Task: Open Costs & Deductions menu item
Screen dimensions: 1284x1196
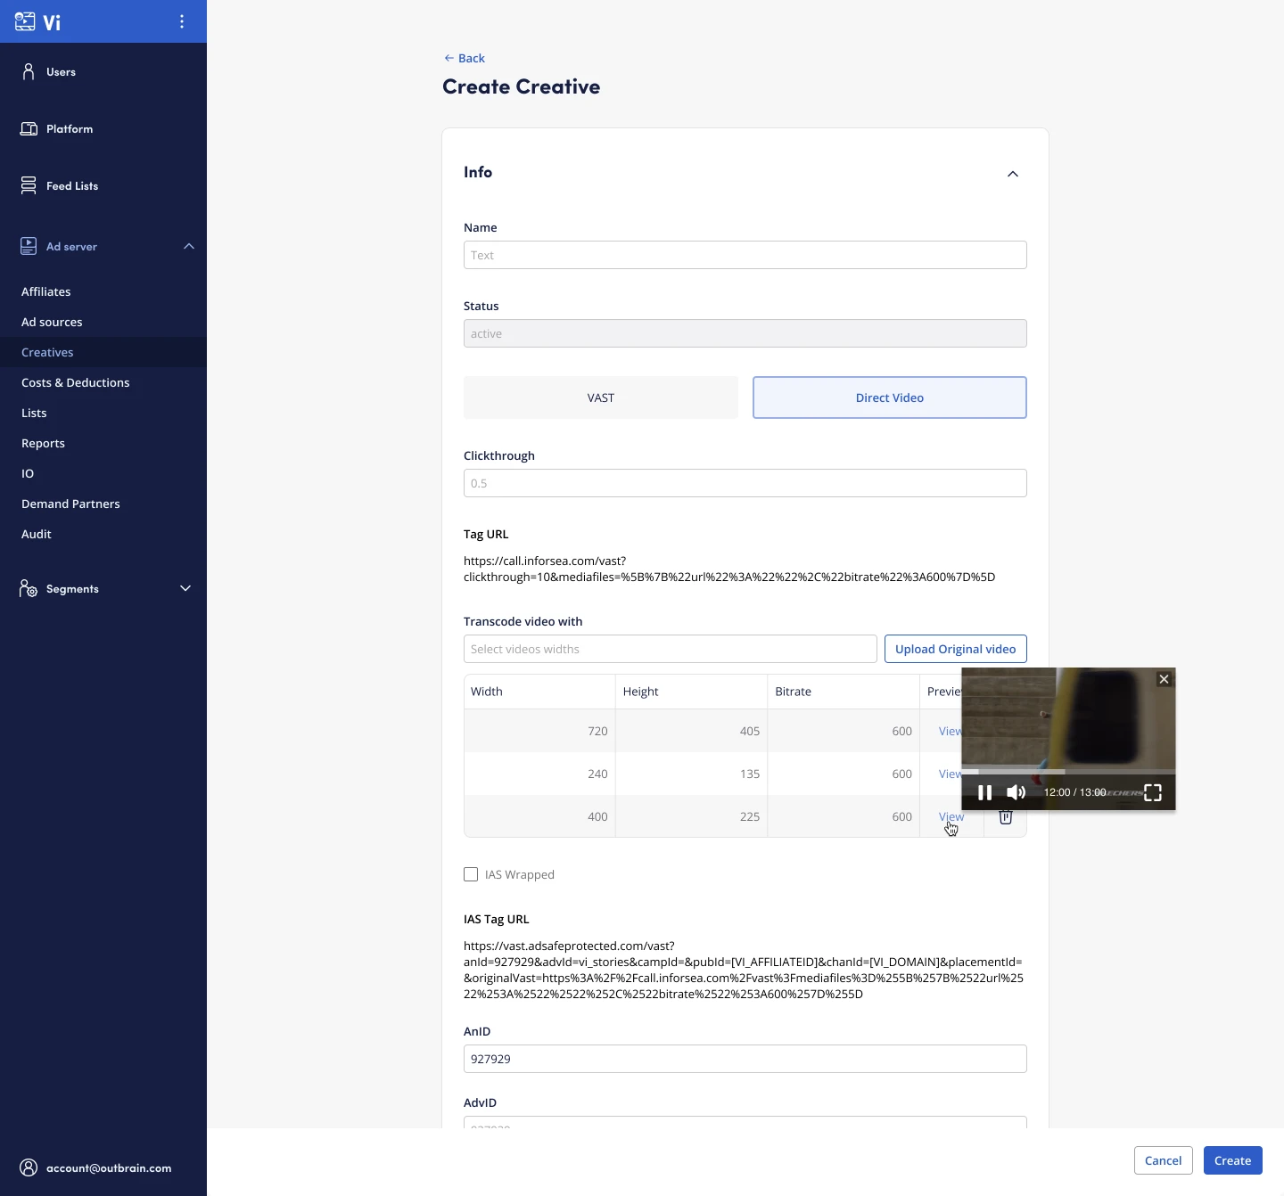Action: coord(76,382)
